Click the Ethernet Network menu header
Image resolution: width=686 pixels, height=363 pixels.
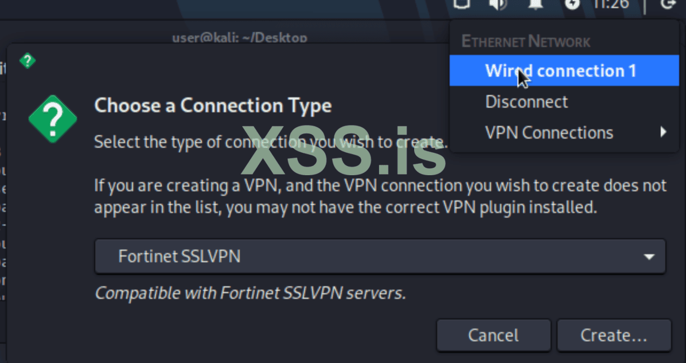coord(526,41)
